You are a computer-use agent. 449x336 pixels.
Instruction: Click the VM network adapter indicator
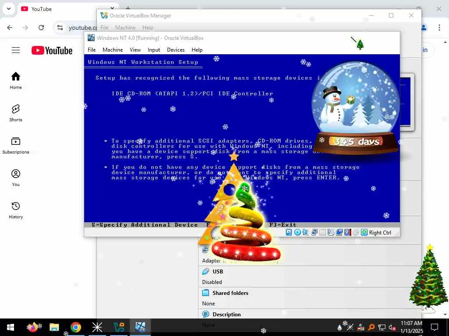click(x=314, y=232)
